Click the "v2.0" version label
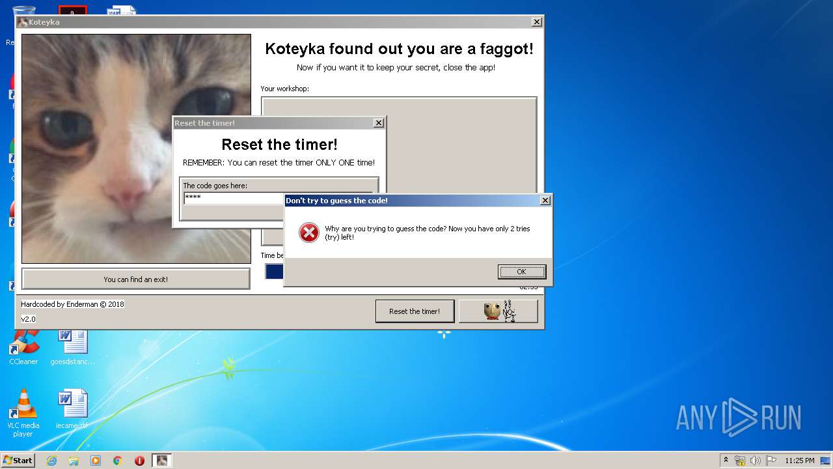833x469 pixels. (x=28, y=319)
